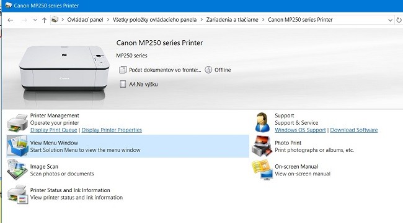Click View on-screen manual description

tap(303, 174)
